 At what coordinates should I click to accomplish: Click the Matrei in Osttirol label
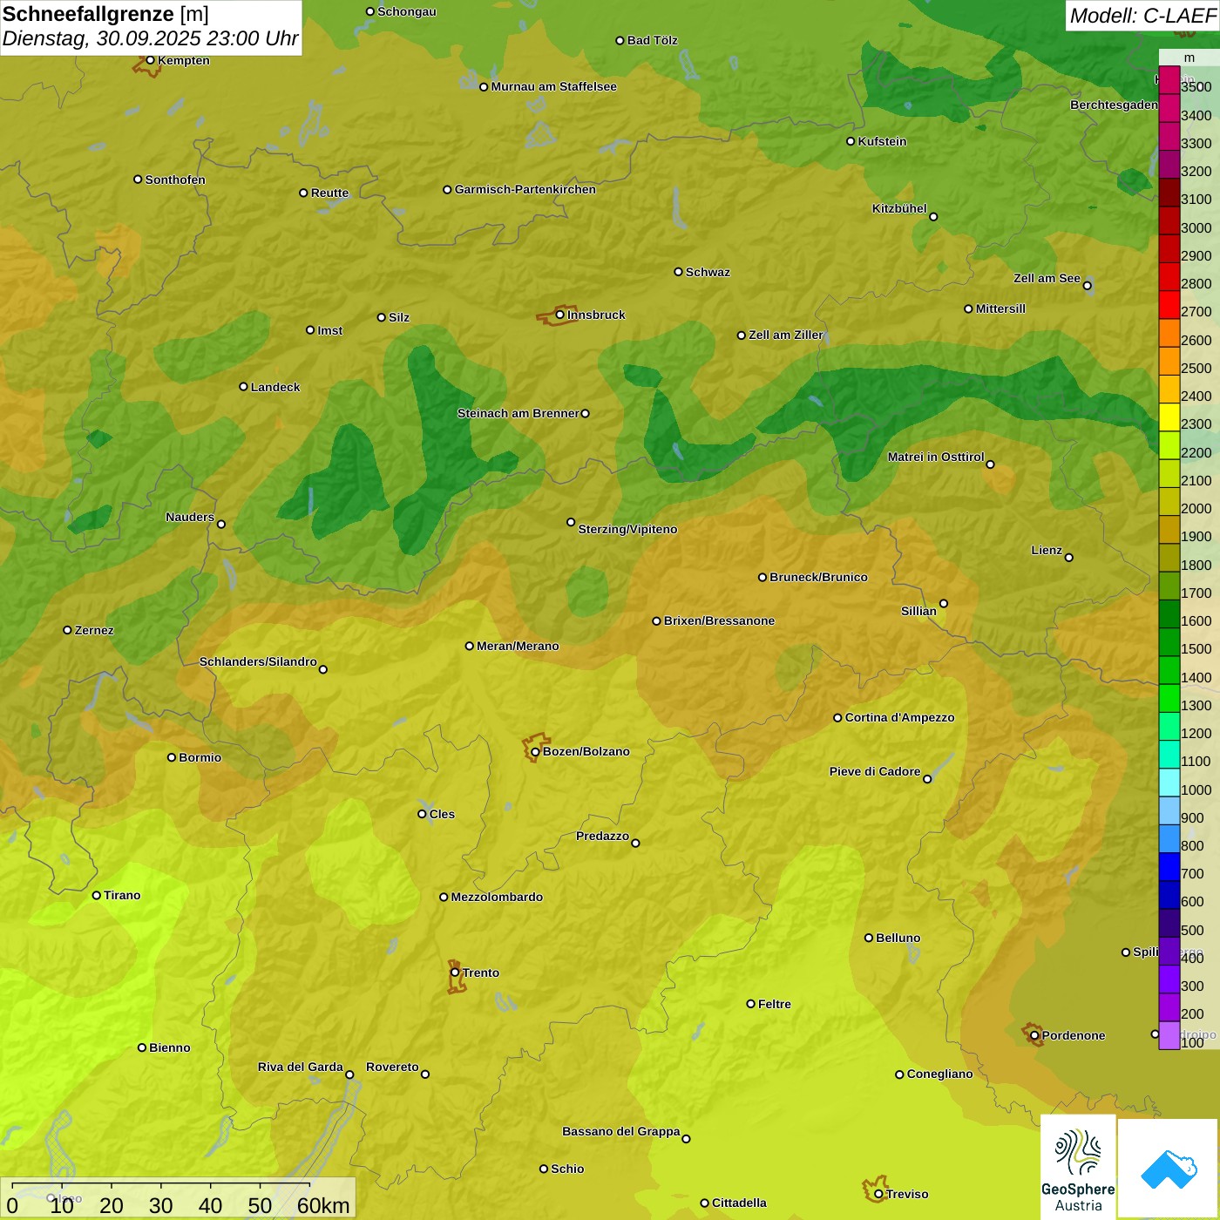[936, 457]
